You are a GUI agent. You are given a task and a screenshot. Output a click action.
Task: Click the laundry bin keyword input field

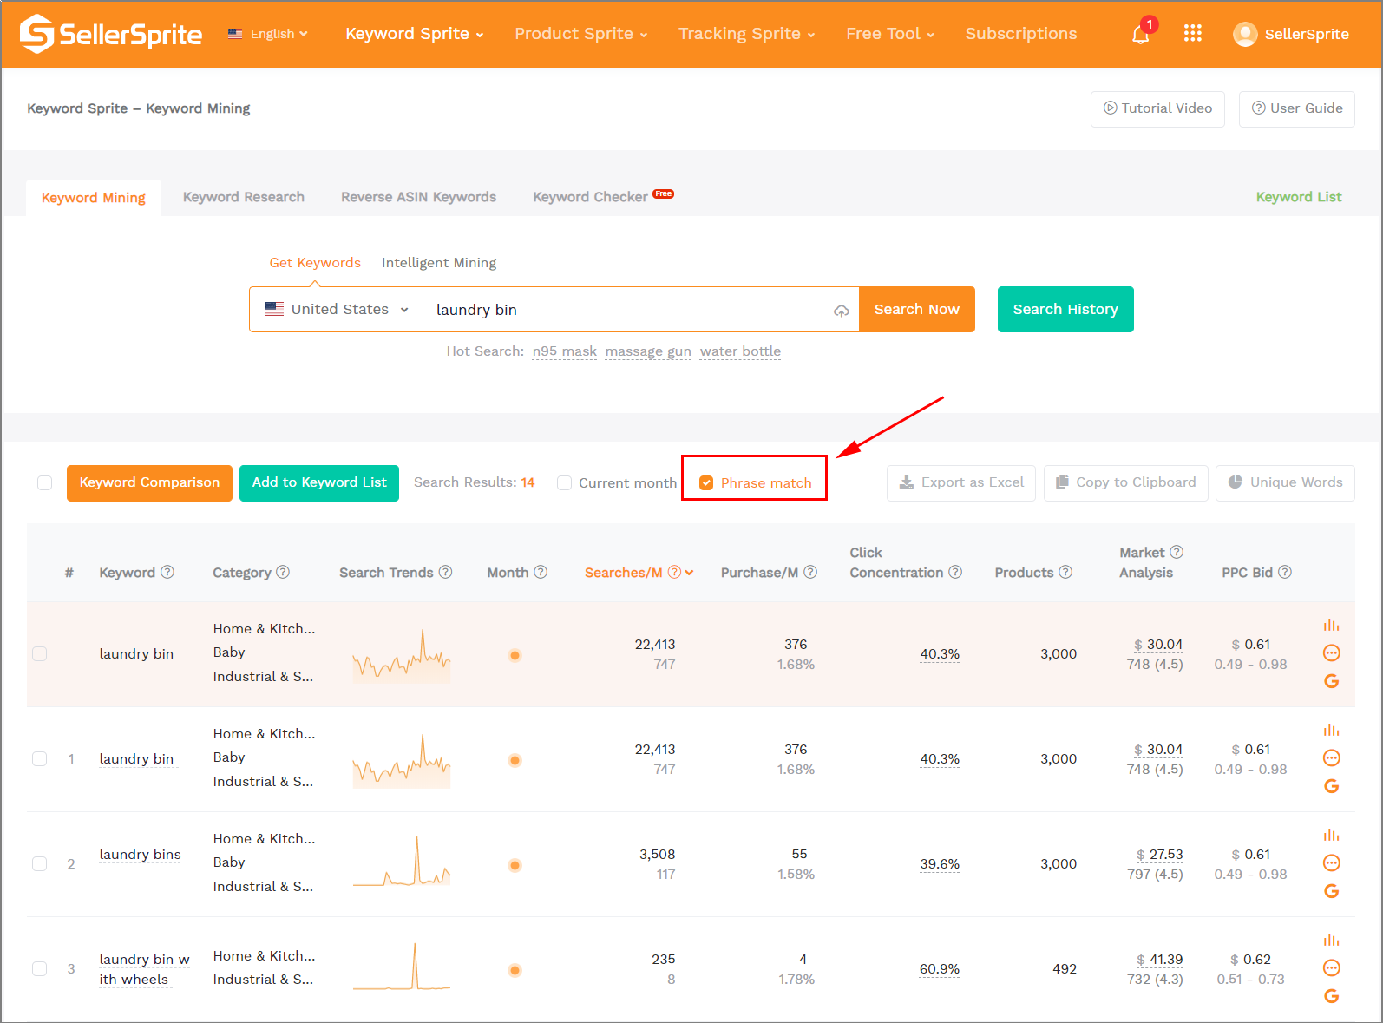625,310
